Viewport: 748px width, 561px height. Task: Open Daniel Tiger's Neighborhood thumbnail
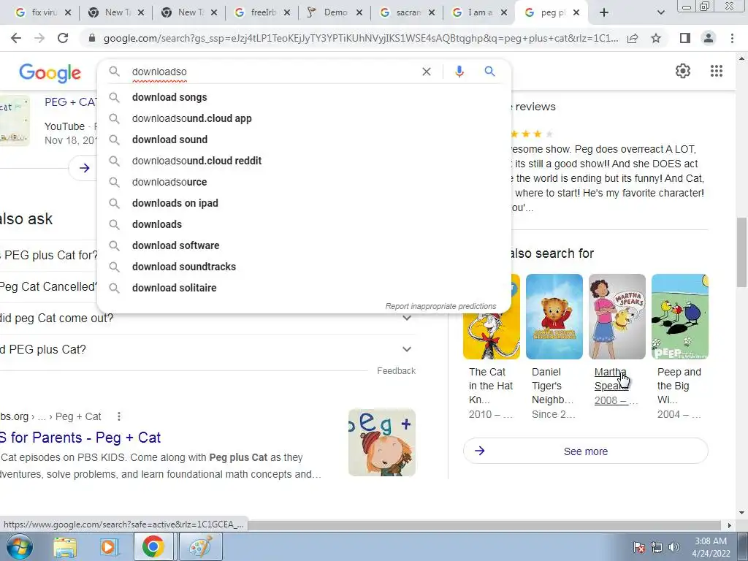(554, 316)
